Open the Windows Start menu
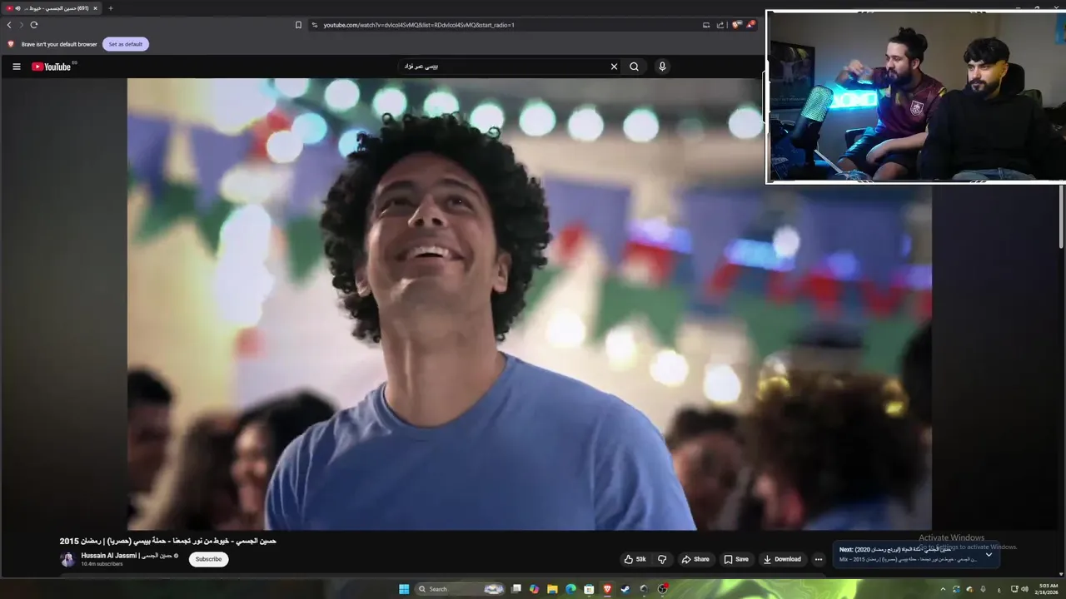This screenshot has height=599, width=1066. point(404,589)
